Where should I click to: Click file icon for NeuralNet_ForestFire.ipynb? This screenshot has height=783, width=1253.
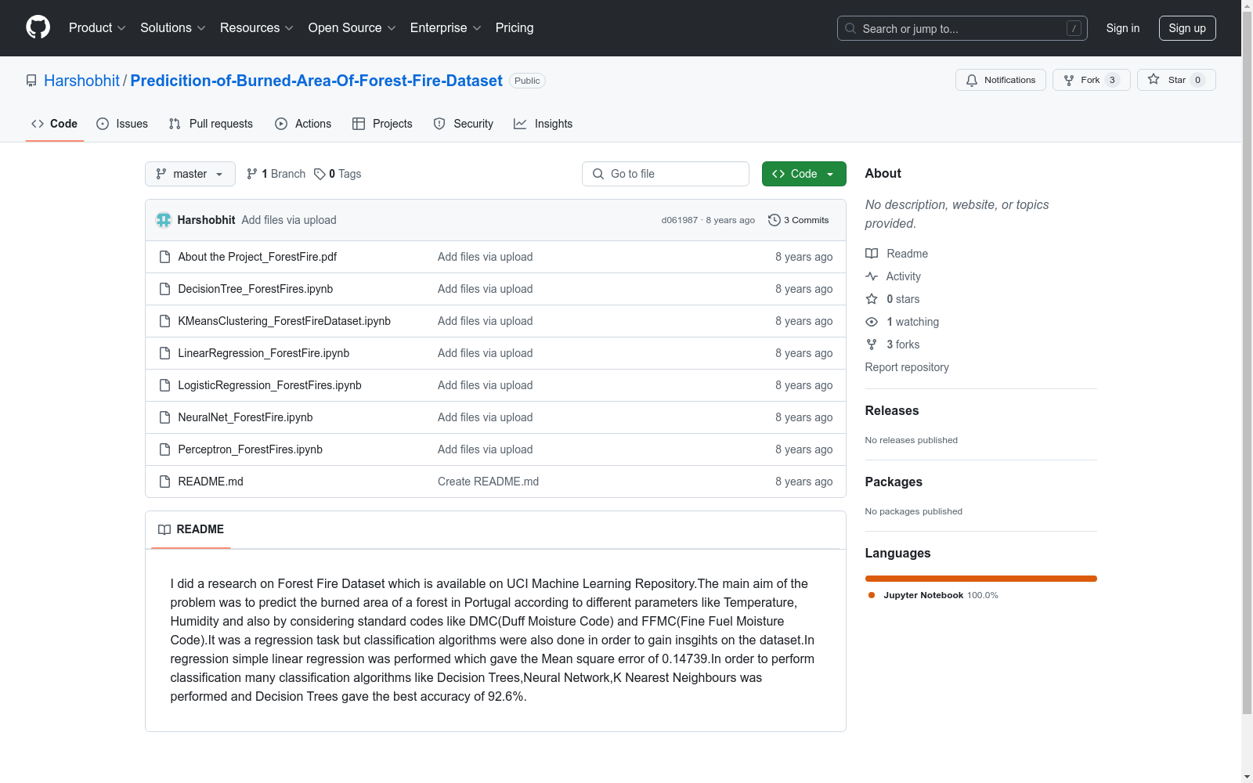click(x=164, y=417)
